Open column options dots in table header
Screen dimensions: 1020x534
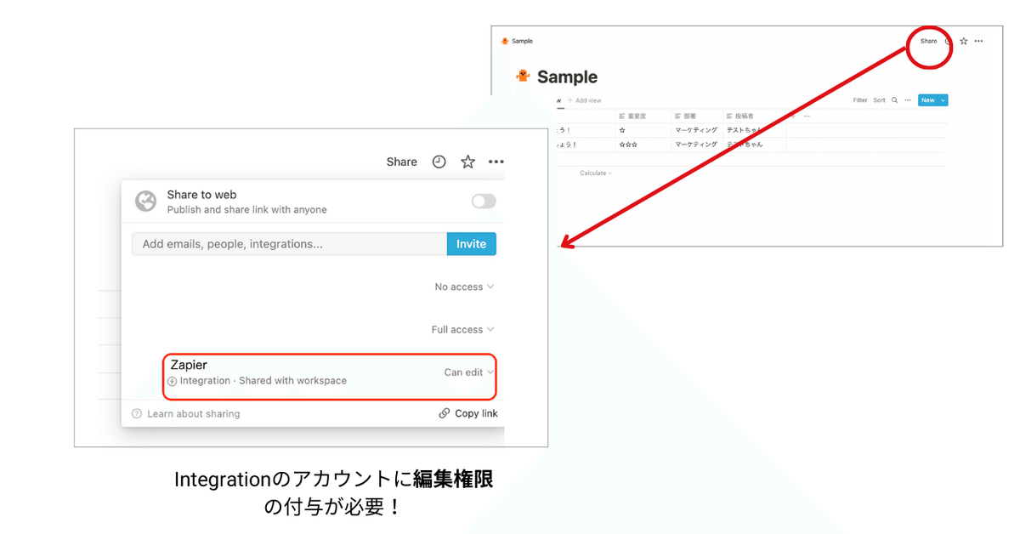pyautogui.click(x=807, y=116)
